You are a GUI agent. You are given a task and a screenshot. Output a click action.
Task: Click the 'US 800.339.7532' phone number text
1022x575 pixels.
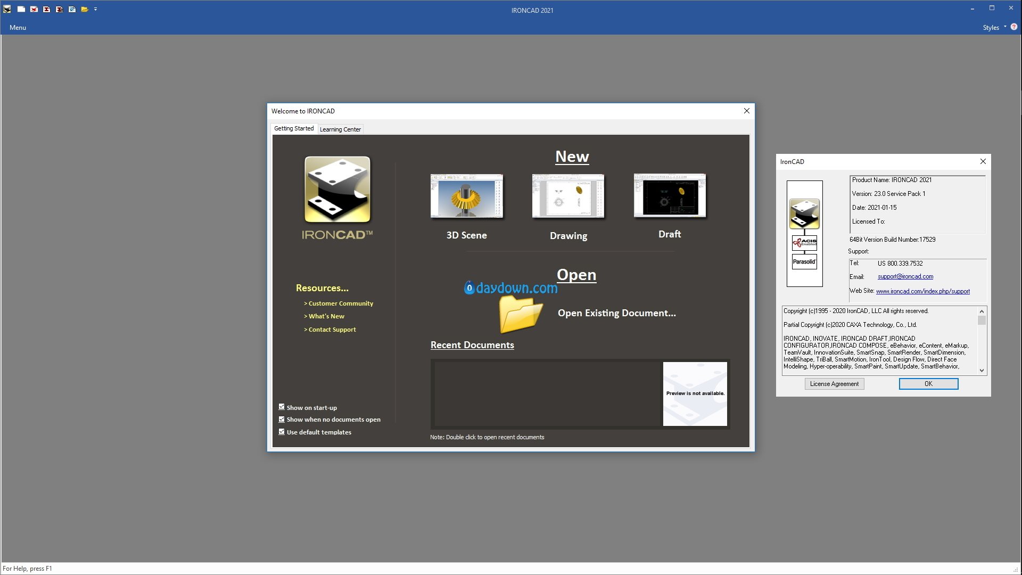[900, 264]
